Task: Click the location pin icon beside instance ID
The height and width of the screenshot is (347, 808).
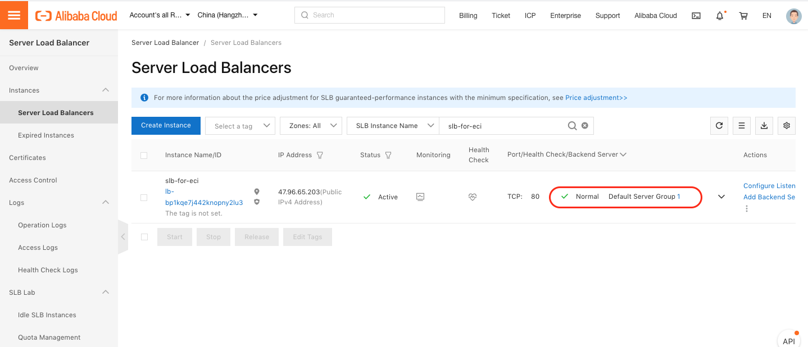Action: point(257,192)
